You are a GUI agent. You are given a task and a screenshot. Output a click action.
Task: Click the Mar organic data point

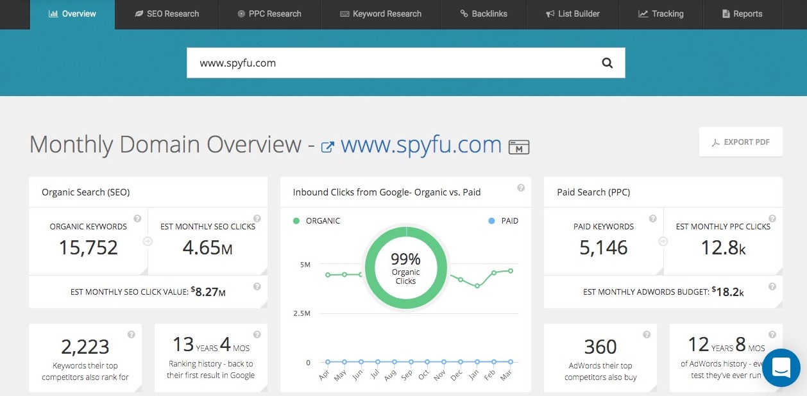[x=511, y=270]
